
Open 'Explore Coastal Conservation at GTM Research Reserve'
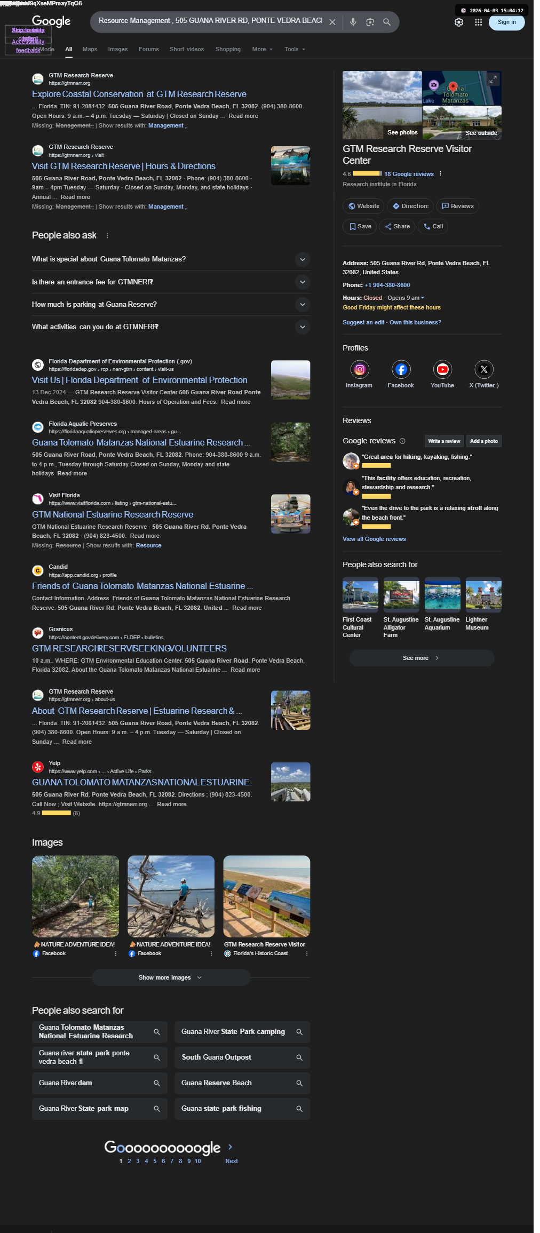[139, 94]
